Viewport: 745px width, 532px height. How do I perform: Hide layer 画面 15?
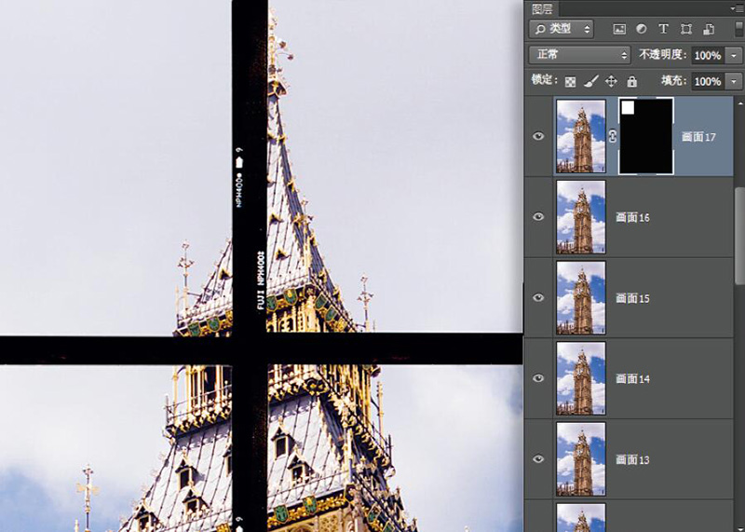pos(538,297)
